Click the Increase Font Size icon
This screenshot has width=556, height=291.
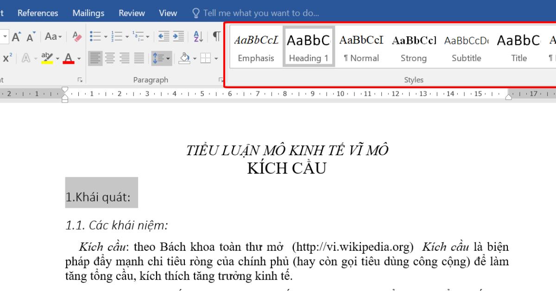pyautogui.click(x=17, y=37)
